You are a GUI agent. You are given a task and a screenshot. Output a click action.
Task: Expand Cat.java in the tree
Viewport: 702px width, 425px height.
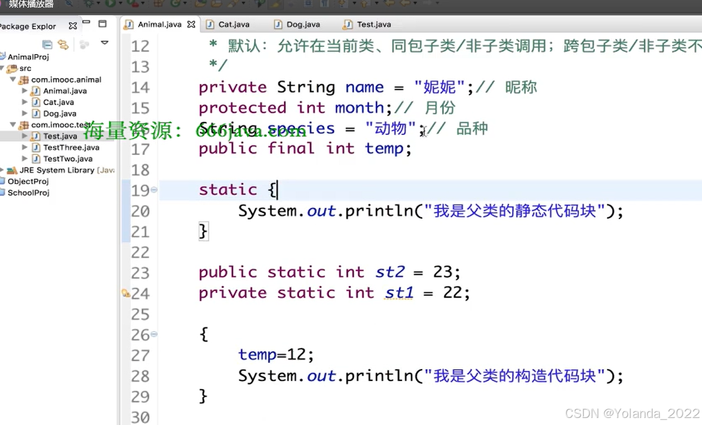[x=25, y=102]
